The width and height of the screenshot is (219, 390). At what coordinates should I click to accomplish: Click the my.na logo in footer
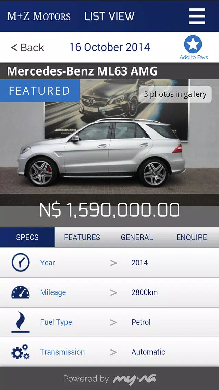(x=134, y=379)
